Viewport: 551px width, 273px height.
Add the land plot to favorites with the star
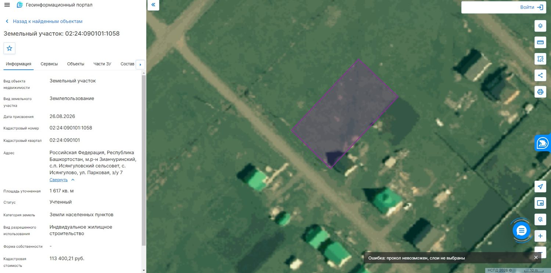coord(10,48)
